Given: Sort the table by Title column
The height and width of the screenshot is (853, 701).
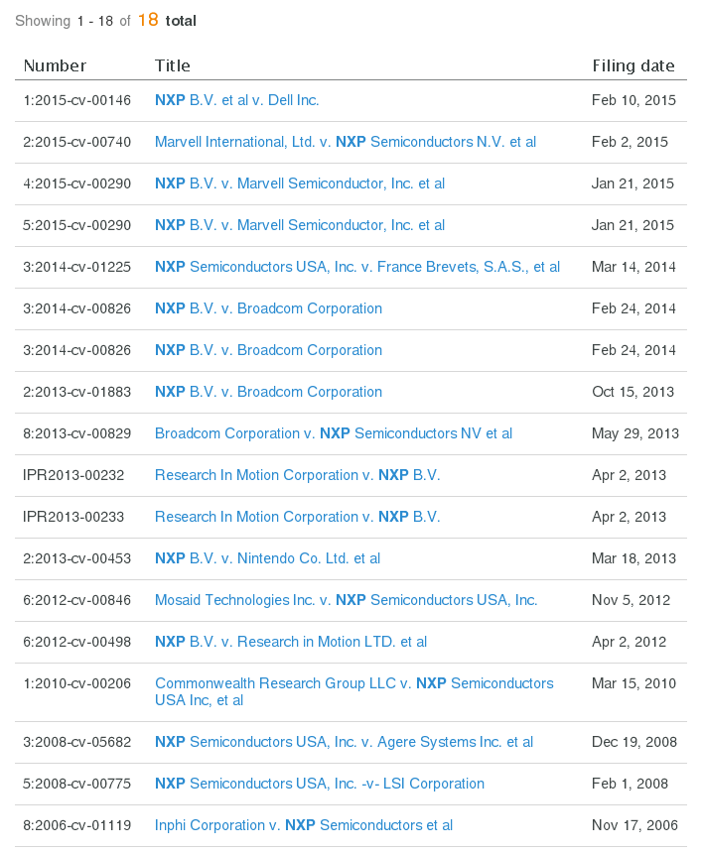Looking at the screenshot, I should 173,65.
